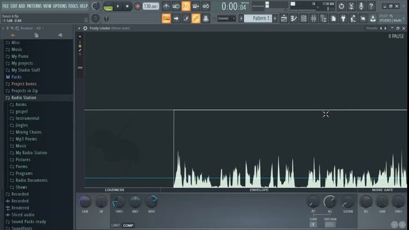This screenshot has height=230, width=409.
Task: Open the VIEW menu
Action: tap(47, 6)
